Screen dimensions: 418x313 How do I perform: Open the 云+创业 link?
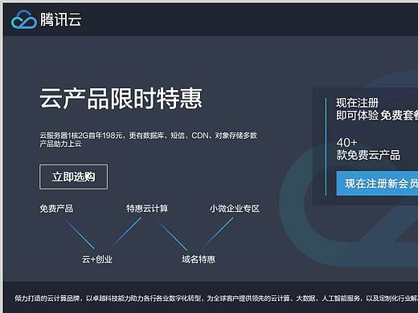(x=97, y=259)
